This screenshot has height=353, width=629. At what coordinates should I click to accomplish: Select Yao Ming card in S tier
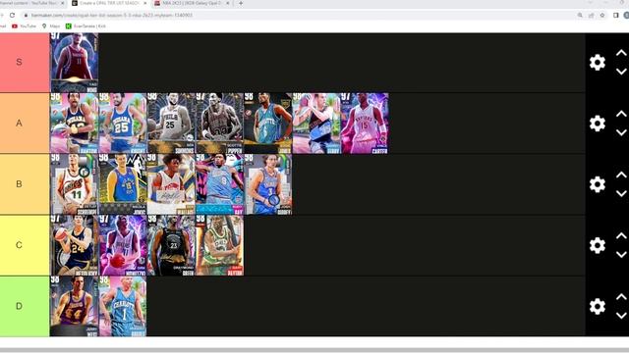point(75,63)
